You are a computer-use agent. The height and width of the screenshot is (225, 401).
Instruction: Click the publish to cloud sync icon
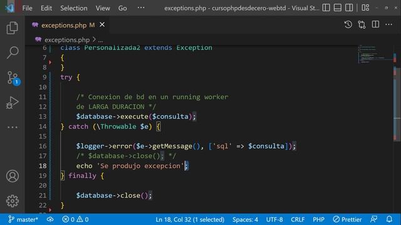coord(50,219)
